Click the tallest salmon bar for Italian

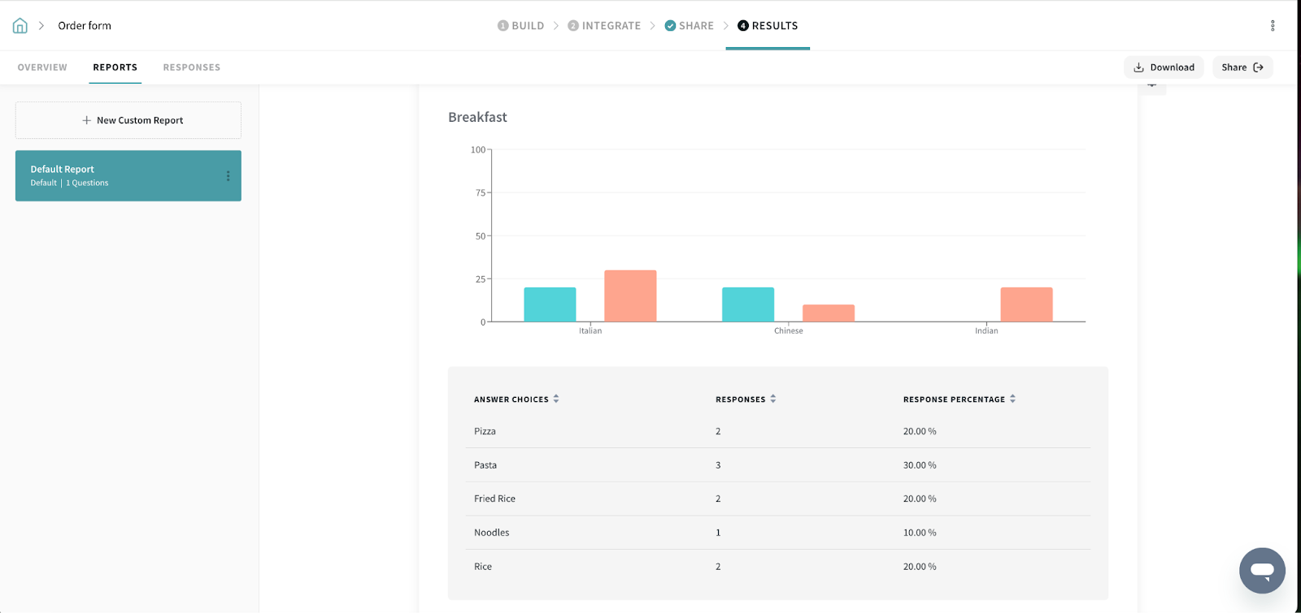coord(630,296)
